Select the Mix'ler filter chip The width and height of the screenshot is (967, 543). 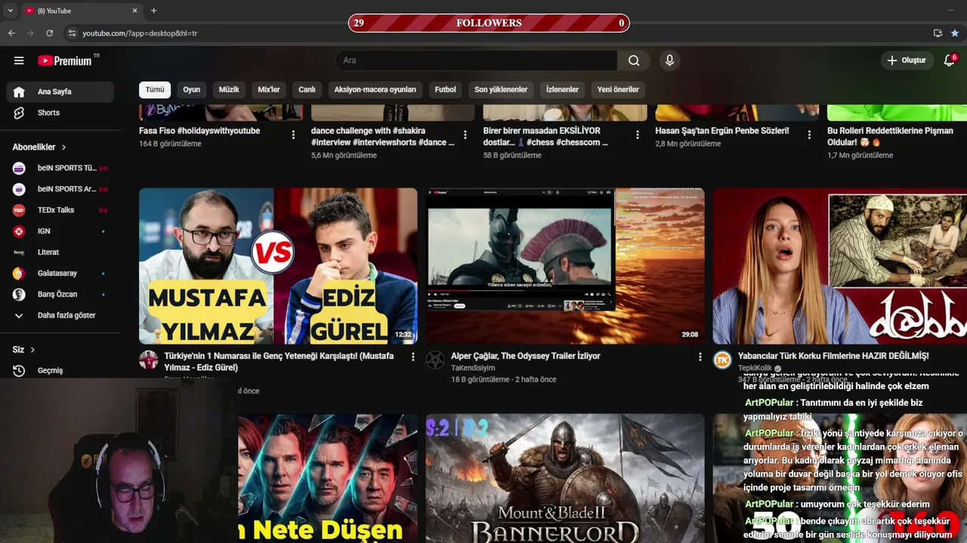click(x=269, y=90)
